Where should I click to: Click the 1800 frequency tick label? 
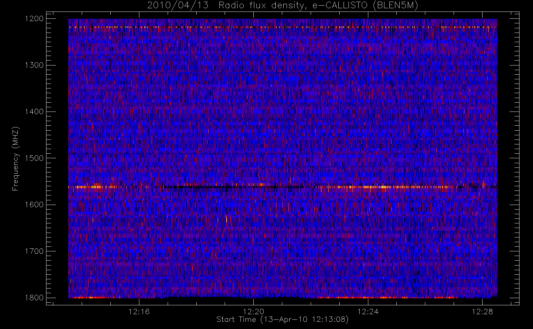tap(34, 298)
